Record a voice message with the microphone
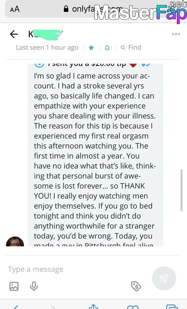187x309 pixels. click(34, 286)
